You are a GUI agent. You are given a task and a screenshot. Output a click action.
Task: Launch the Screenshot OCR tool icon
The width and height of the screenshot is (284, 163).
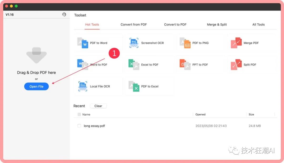(x=134, y=43)
